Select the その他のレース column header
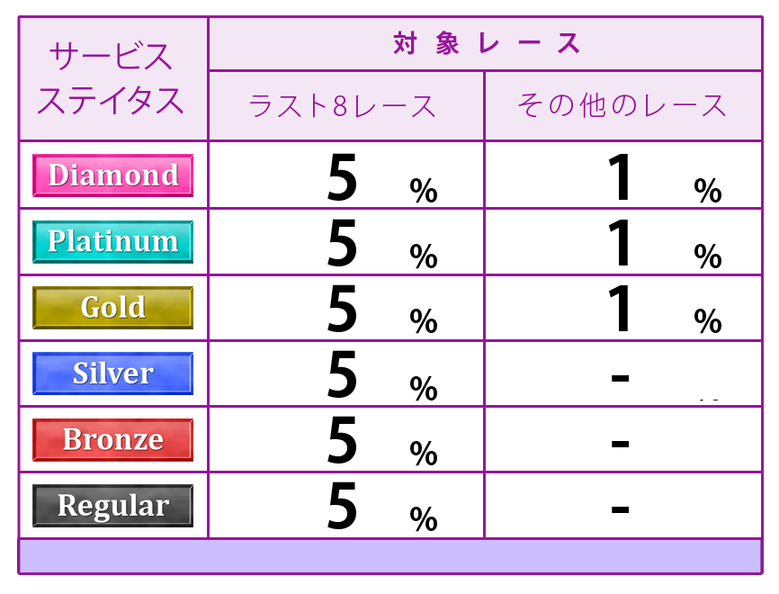The image size is (779, 594). 623,106
